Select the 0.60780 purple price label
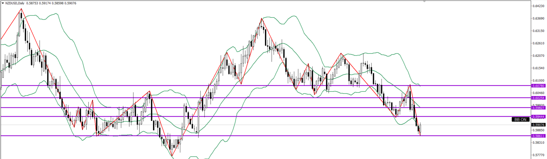Viewport: 547px width, 159px height. click(538, 86)
